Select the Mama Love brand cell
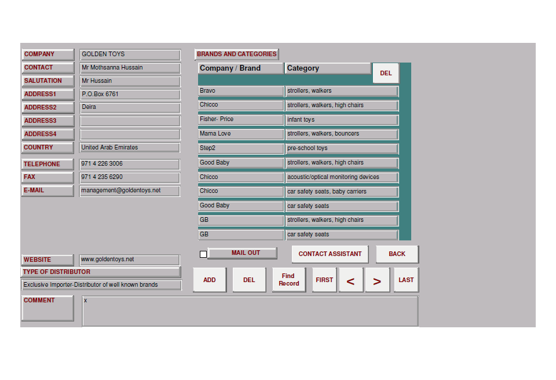This screenshot has height=380, width=556. (241, 134)
